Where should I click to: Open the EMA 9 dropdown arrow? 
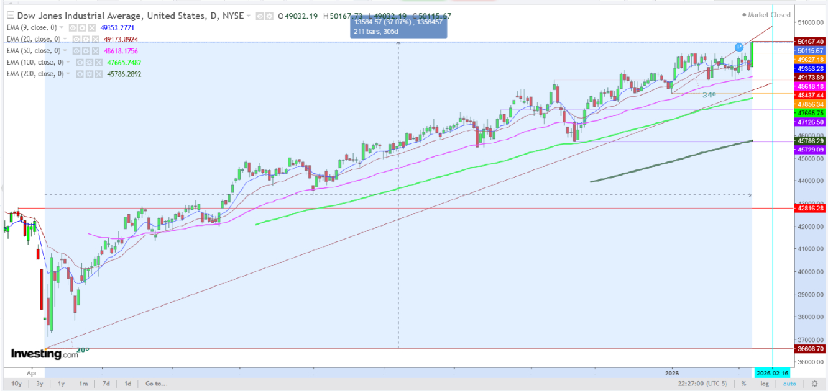[62, 28]
